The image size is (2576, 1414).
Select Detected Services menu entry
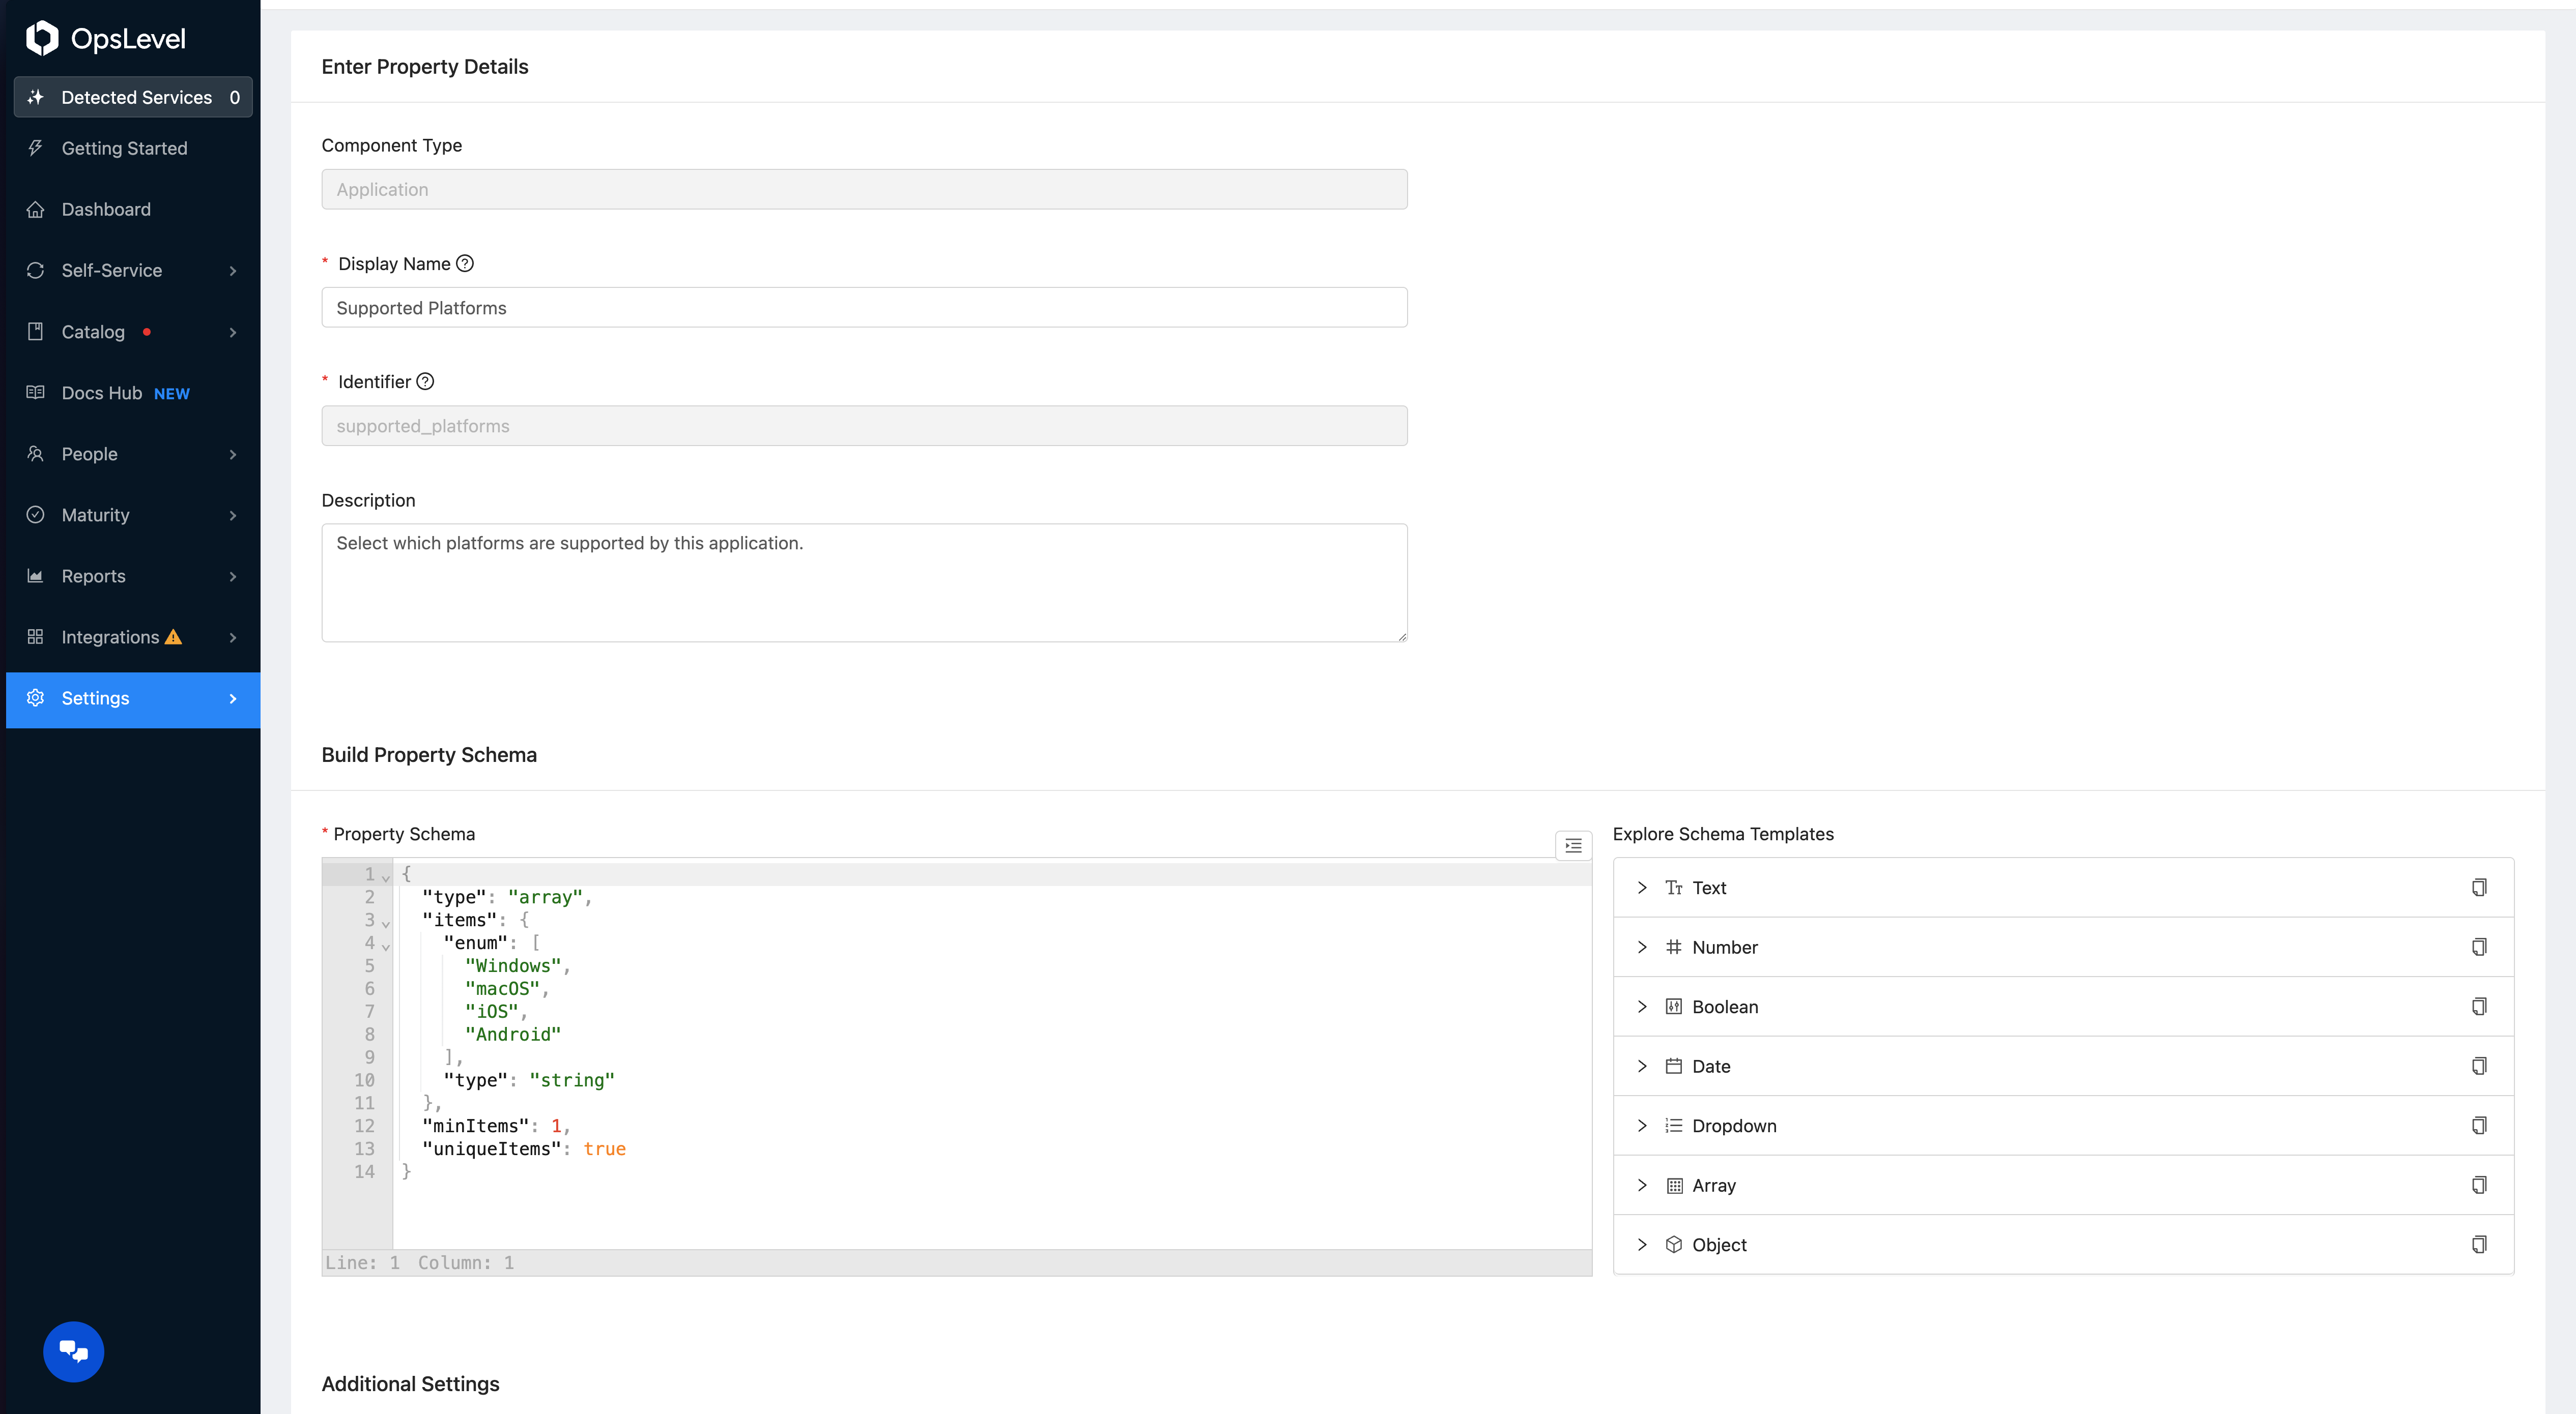click(132, 97)
